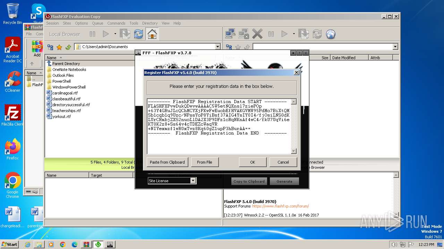The height and width of the screenshot is (249, 444).
Task: Open Google Chrome from the desktop
Action: 12,185
